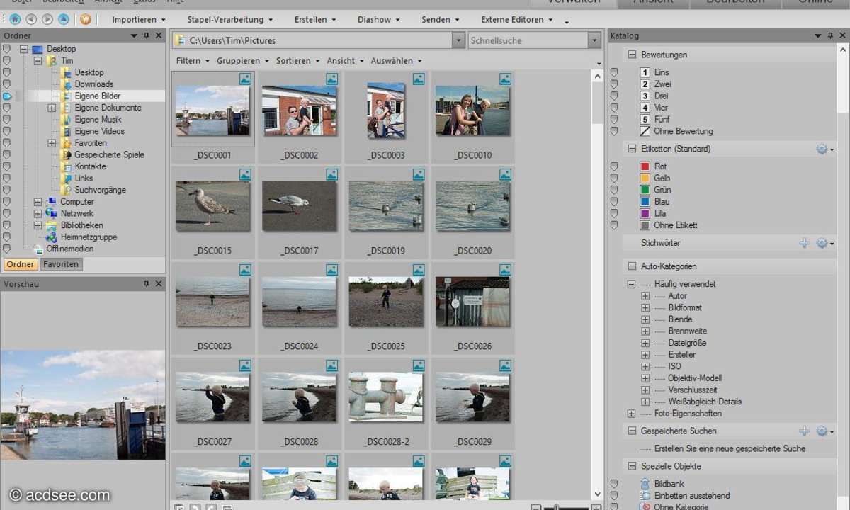850x510 pixels.
Task: Click the Bildbank icon under Spezielle Objekte
Action: click(x=645, y=484)
